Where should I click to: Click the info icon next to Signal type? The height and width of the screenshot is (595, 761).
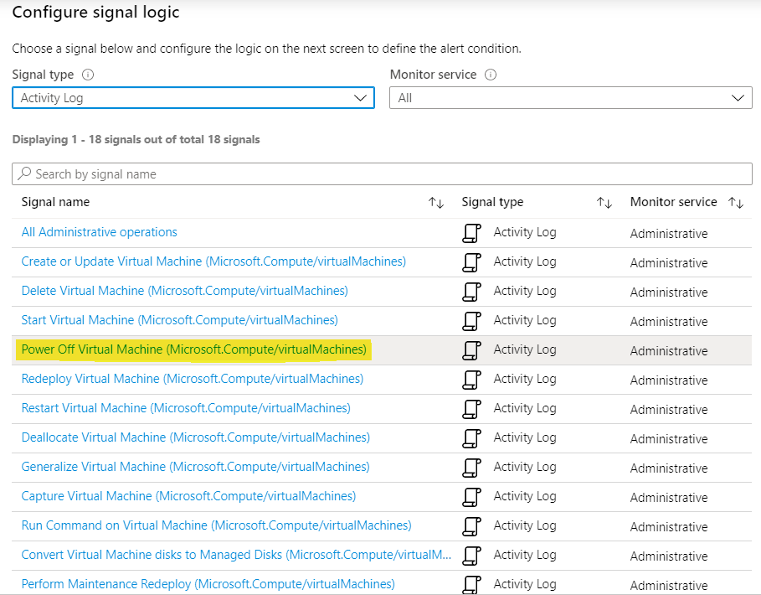tap(88, 75)
